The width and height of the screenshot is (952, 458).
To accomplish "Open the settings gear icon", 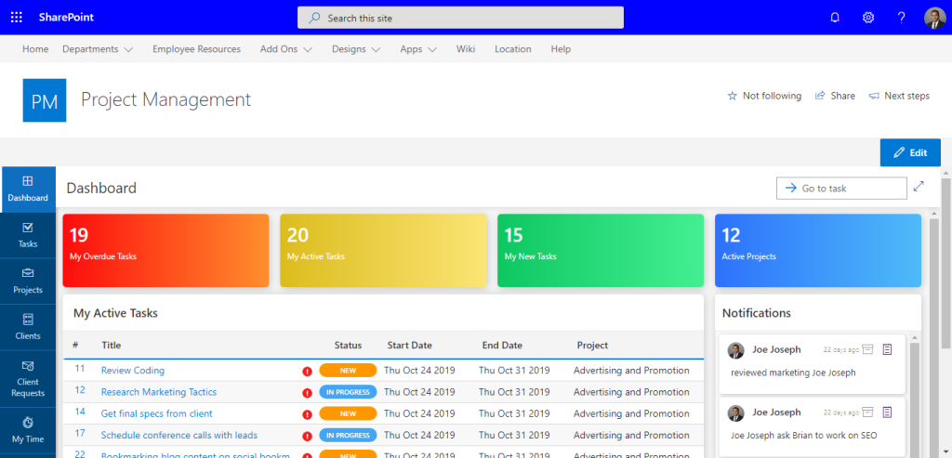I will pos(868,18).
